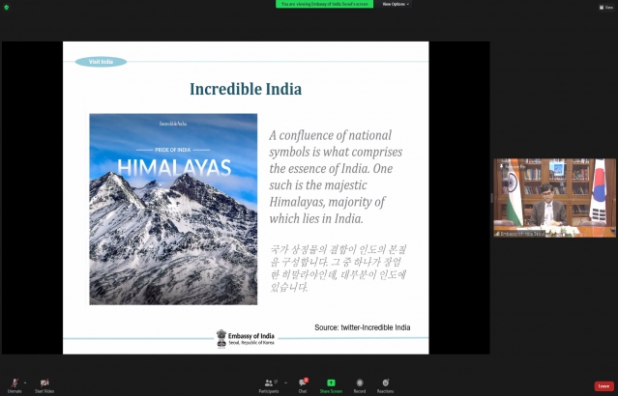Click the green encryption shield icon
618x396 pixels.
coord(6,7)
